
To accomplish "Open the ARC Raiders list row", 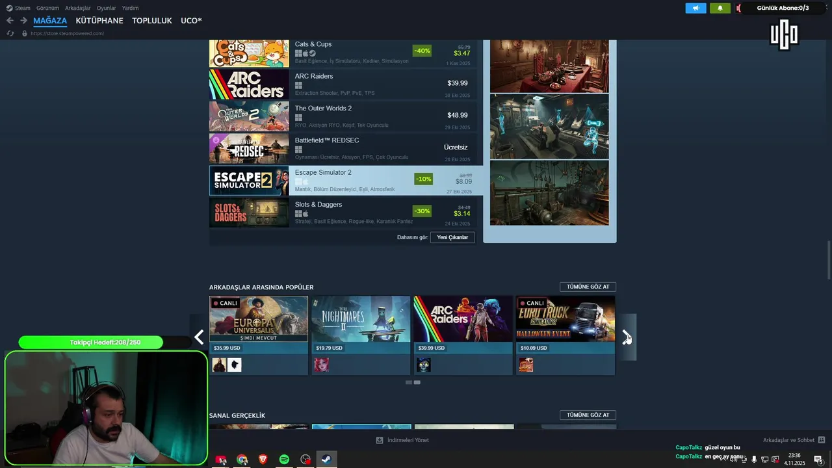I will 343,84.
